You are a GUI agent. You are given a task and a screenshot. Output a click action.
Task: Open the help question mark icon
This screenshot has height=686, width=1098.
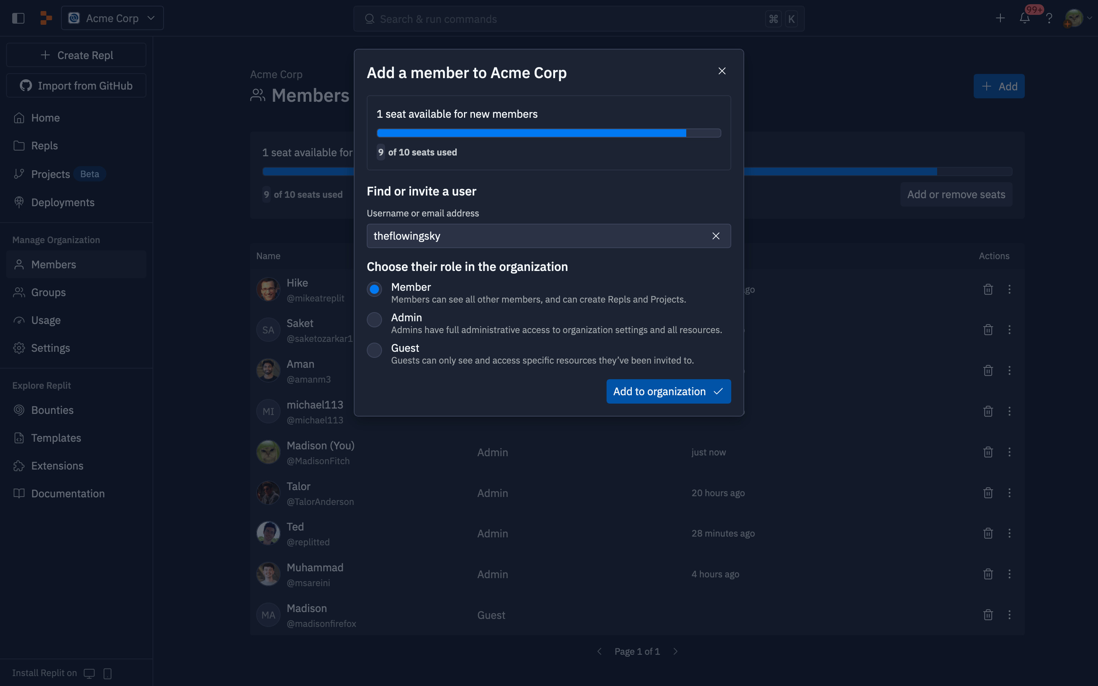coord(1049,18)
